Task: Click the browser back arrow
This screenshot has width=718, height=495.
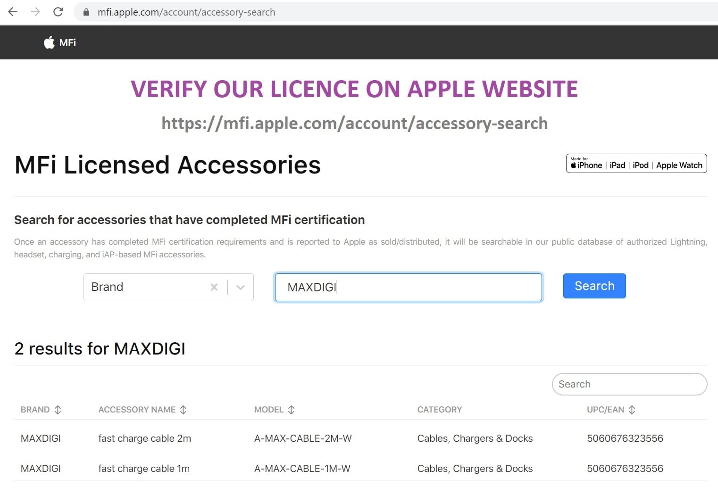Action: 13,12
